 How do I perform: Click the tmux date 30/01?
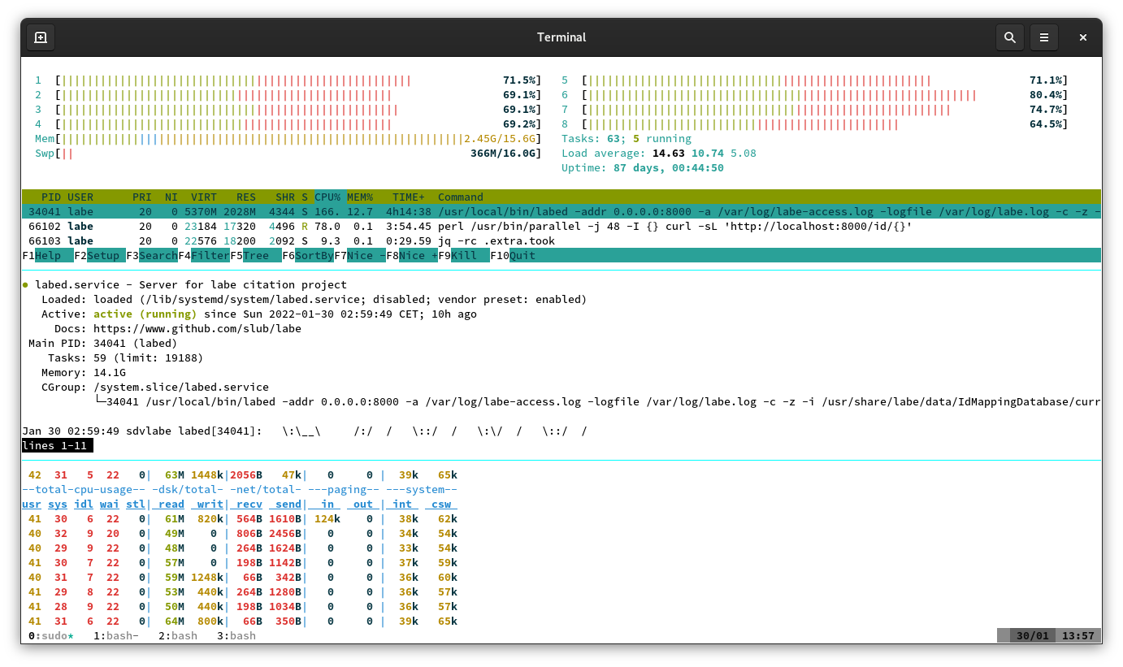point(1033,636)
